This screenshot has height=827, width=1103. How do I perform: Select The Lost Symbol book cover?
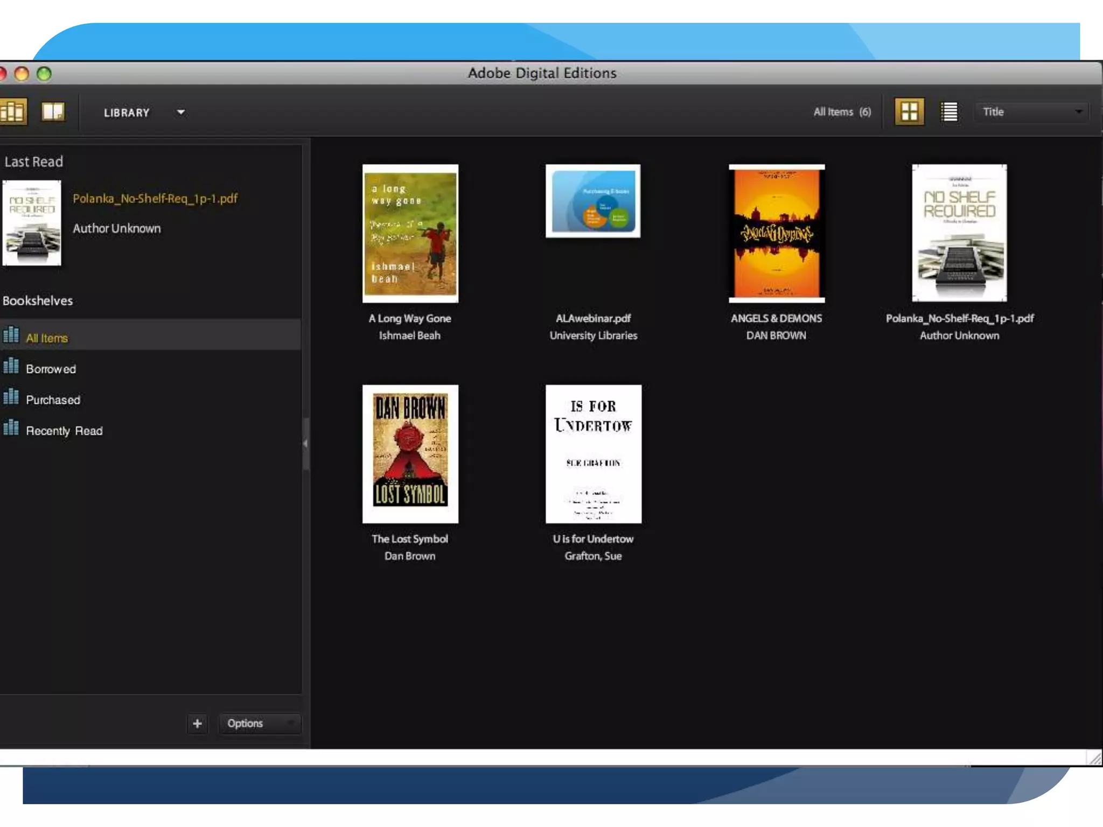coord(410,453)
